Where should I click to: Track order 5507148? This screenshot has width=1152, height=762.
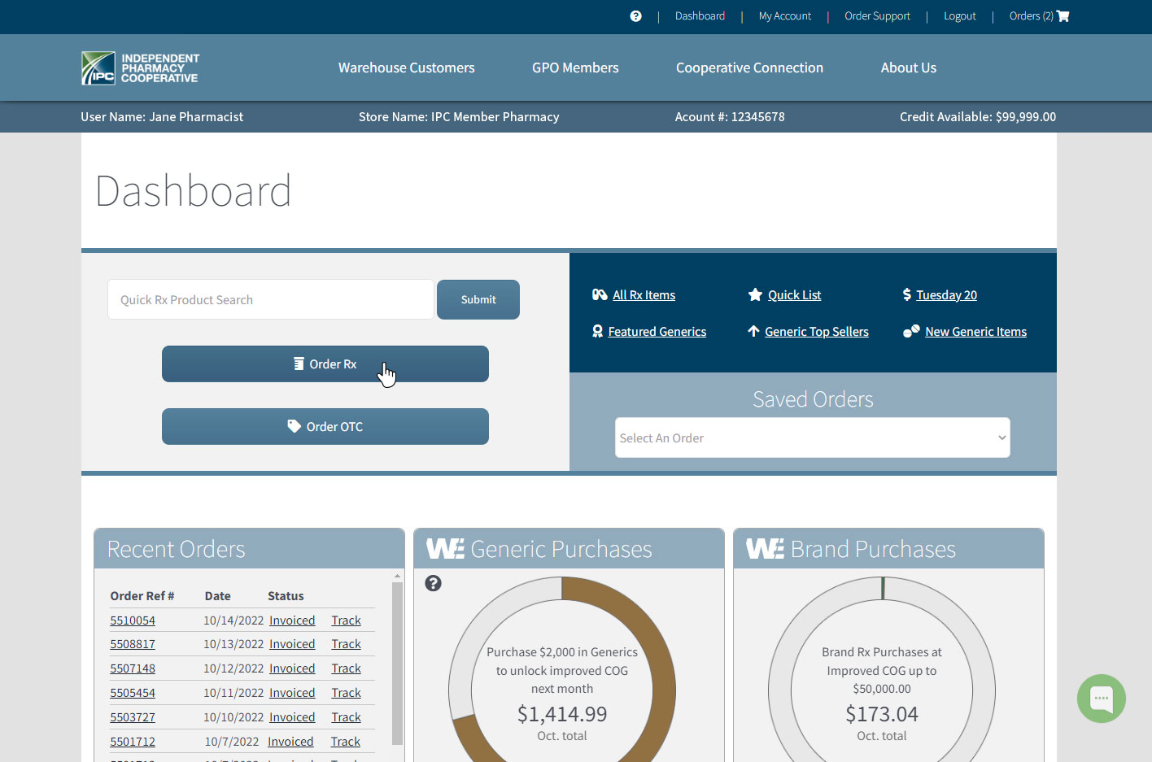346,668
